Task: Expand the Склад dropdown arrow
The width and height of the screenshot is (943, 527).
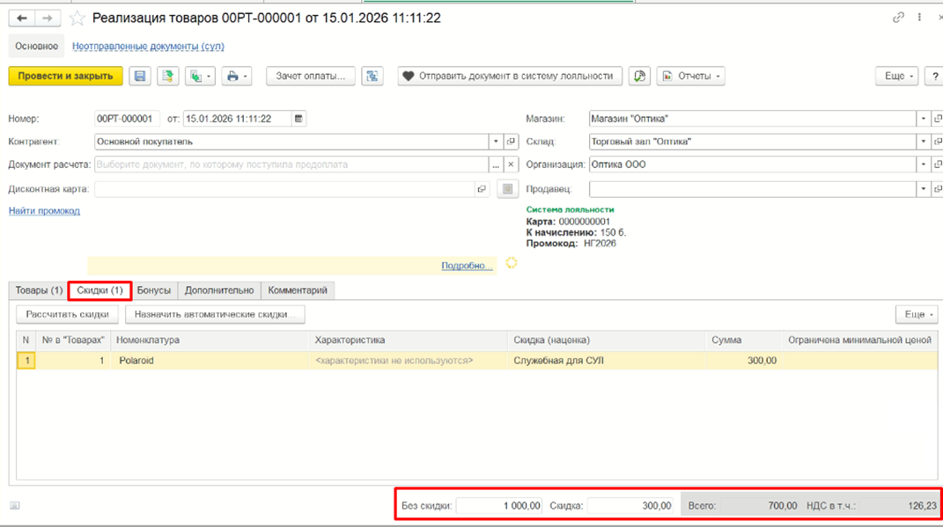Action: [x=923, y=142]
